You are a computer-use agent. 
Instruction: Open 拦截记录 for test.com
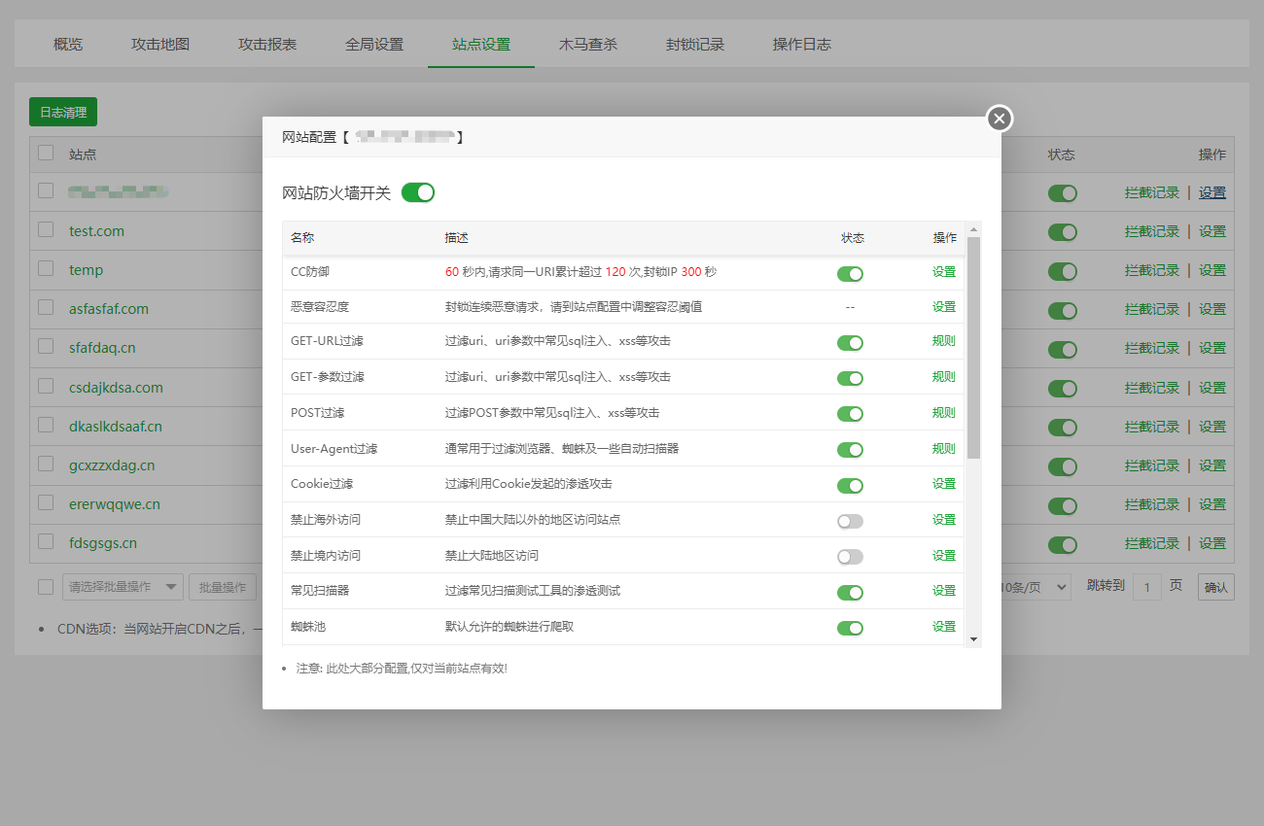1151,231
